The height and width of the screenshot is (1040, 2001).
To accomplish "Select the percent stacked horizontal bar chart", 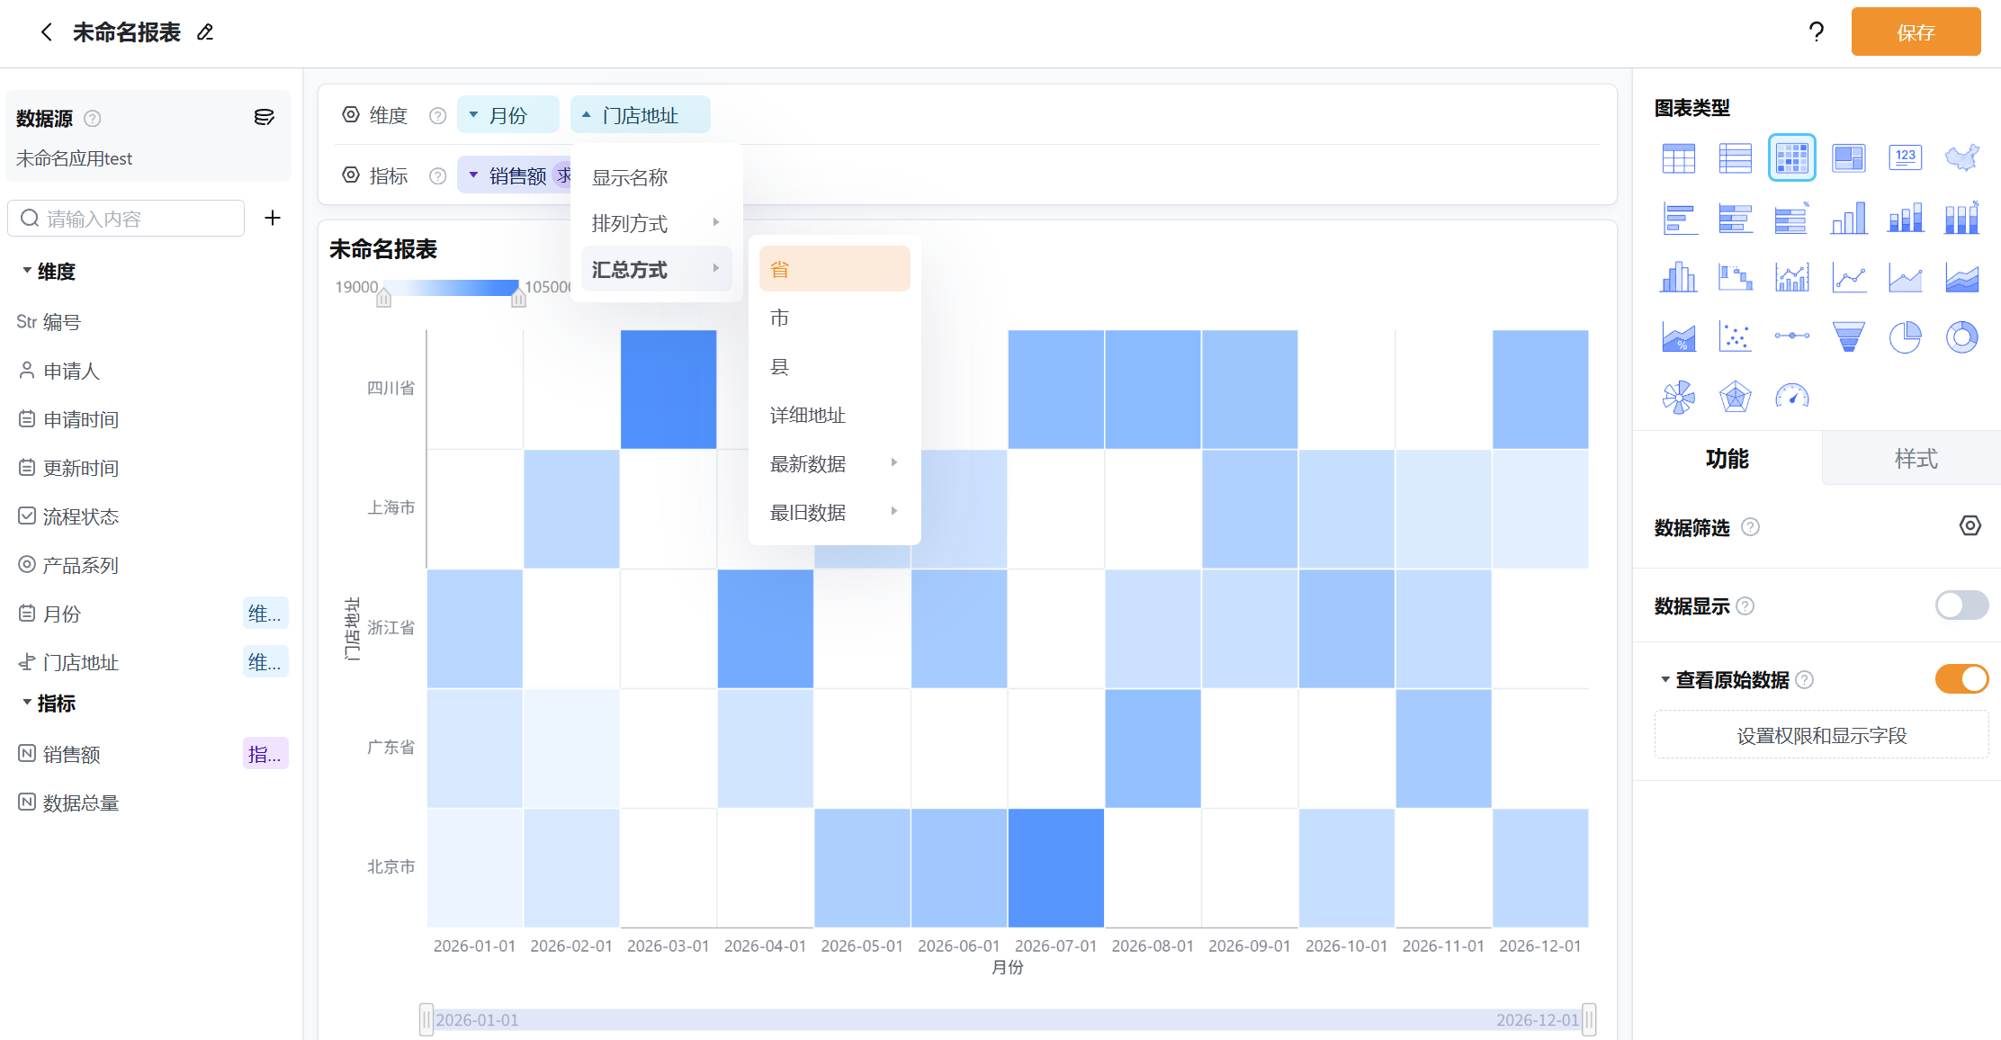I will [x=1792, y=219].
